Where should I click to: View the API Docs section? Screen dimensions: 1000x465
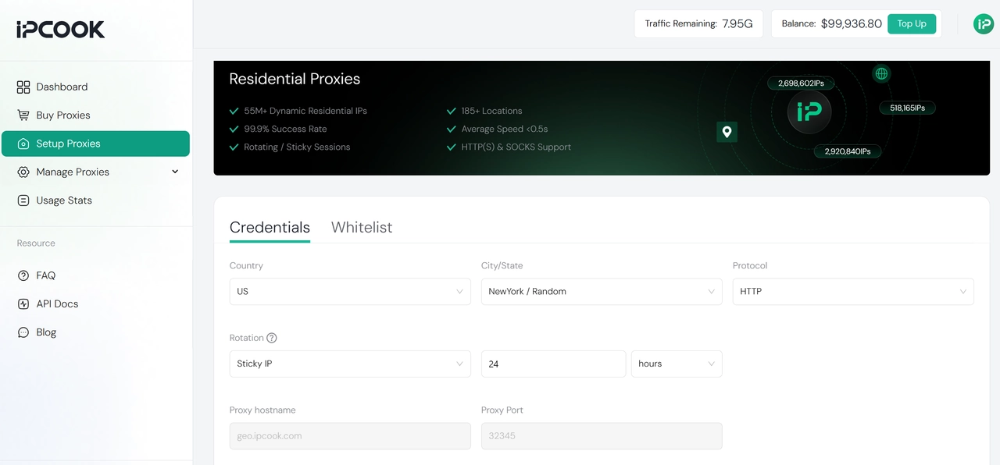click(x=58, y=303)
